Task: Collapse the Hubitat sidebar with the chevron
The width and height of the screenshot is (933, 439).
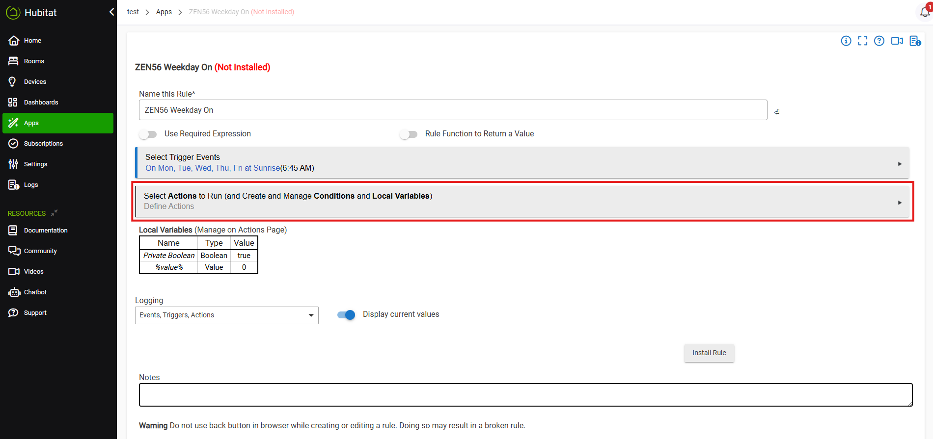Action: pyautogui.click(x=111, y=12)
